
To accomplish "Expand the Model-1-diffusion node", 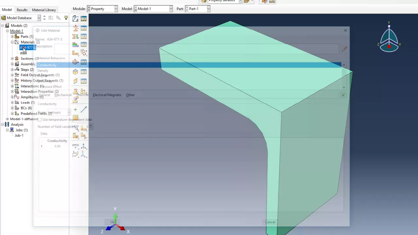I will [x=7, y=119].
